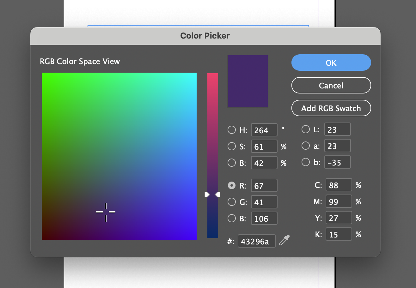The height and width of the screenshot is (288, 416).
Task: Click the Cancel button
Action: [331, 85]
